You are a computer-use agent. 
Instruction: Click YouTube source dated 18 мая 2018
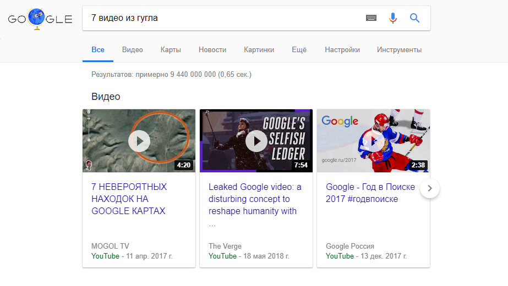[x=222, y=256]
